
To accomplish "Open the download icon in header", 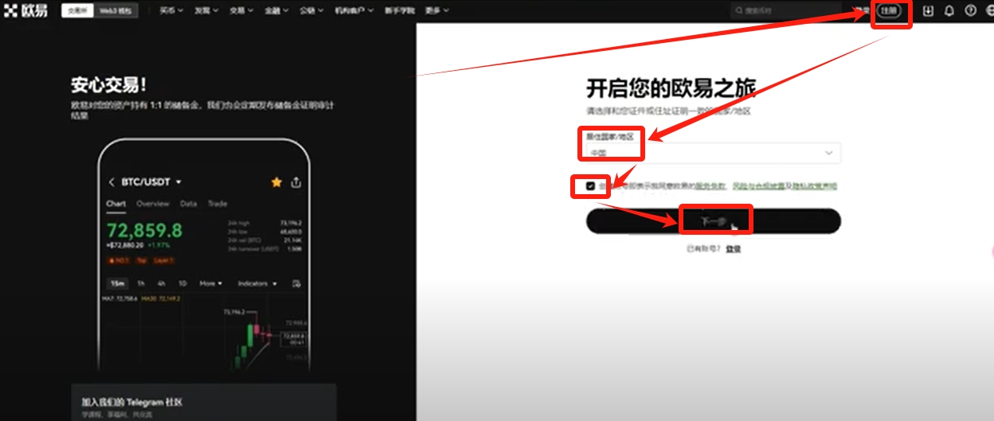I will (928, 11).
